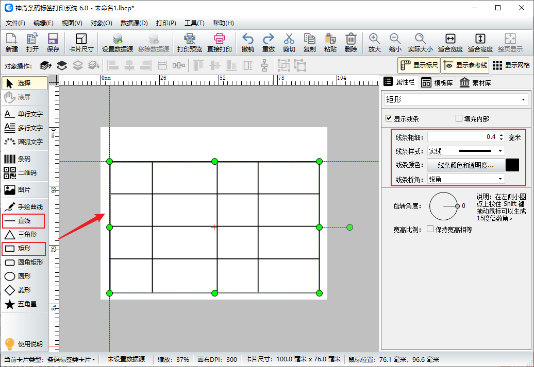Enable the 填充内部 fill checkbox

pos(459,118)
